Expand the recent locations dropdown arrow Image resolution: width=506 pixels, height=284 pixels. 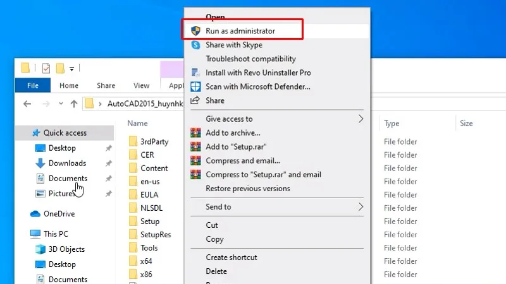coord(61,104)
